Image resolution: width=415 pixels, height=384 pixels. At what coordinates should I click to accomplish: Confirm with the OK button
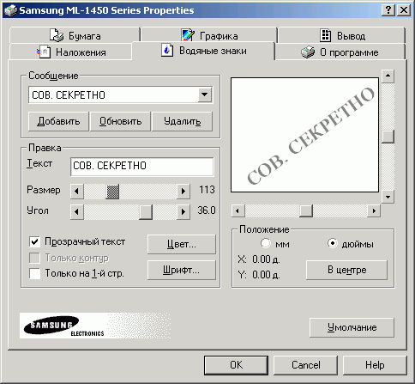[x=236, y=365]
